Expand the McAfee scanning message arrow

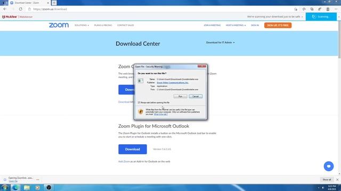302,16
